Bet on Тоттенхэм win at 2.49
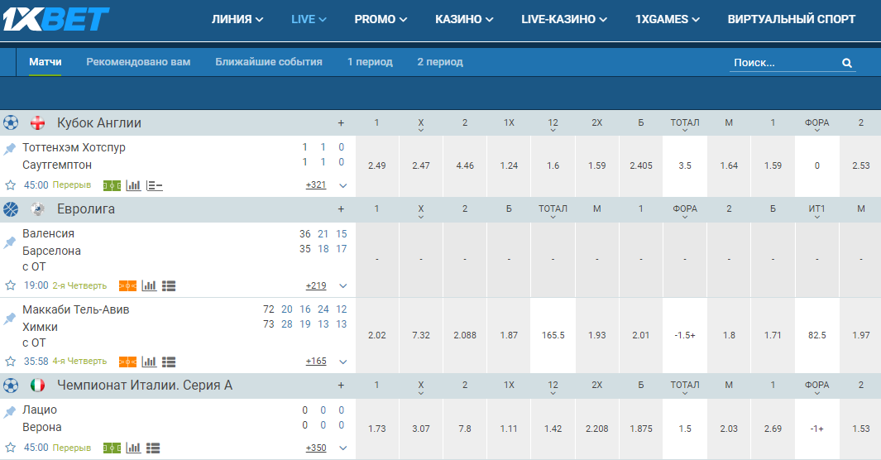This screenshot has height=460, width=881. pyautogui.click(x=377, y=165)
